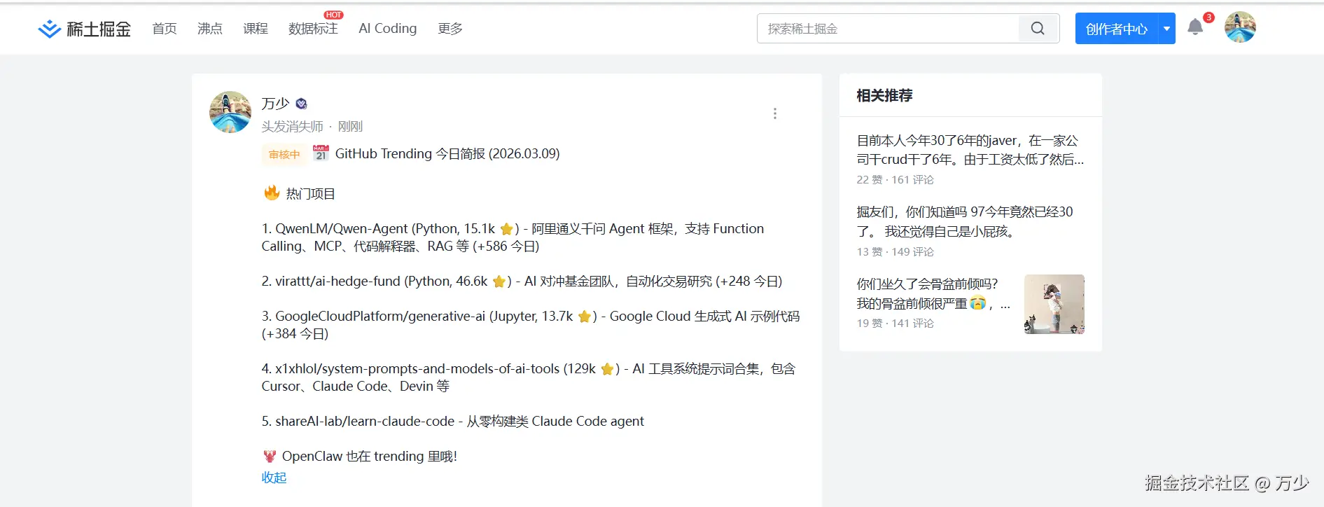Click the shareAI-lab/learn-claude-code line

(453, 422)
